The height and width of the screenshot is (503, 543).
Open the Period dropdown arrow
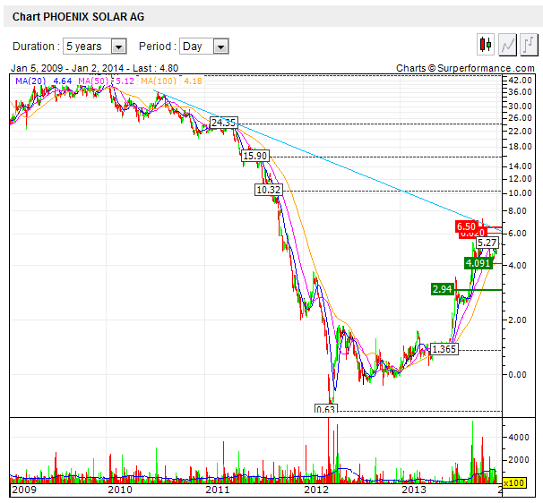pyautogui.click(x=220, y=47)
